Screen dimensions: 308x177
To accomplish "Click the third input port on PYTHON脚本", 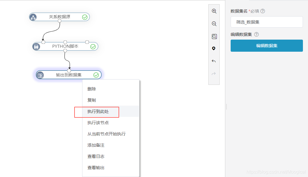I will point(87,42).
